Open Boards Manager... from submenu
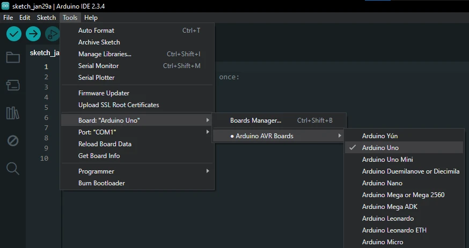469x248 pixels. pos(280,121)
